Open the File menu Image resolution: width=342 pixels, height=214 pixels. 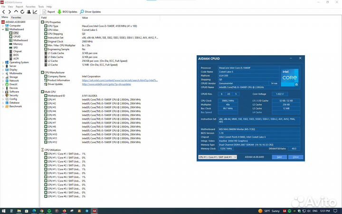pyautogui.click(x=3, y=7)
